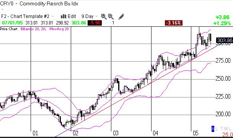Screen dimensions: 233x138
Task: Toggle the highlighted A scale button
Action: 213,129
